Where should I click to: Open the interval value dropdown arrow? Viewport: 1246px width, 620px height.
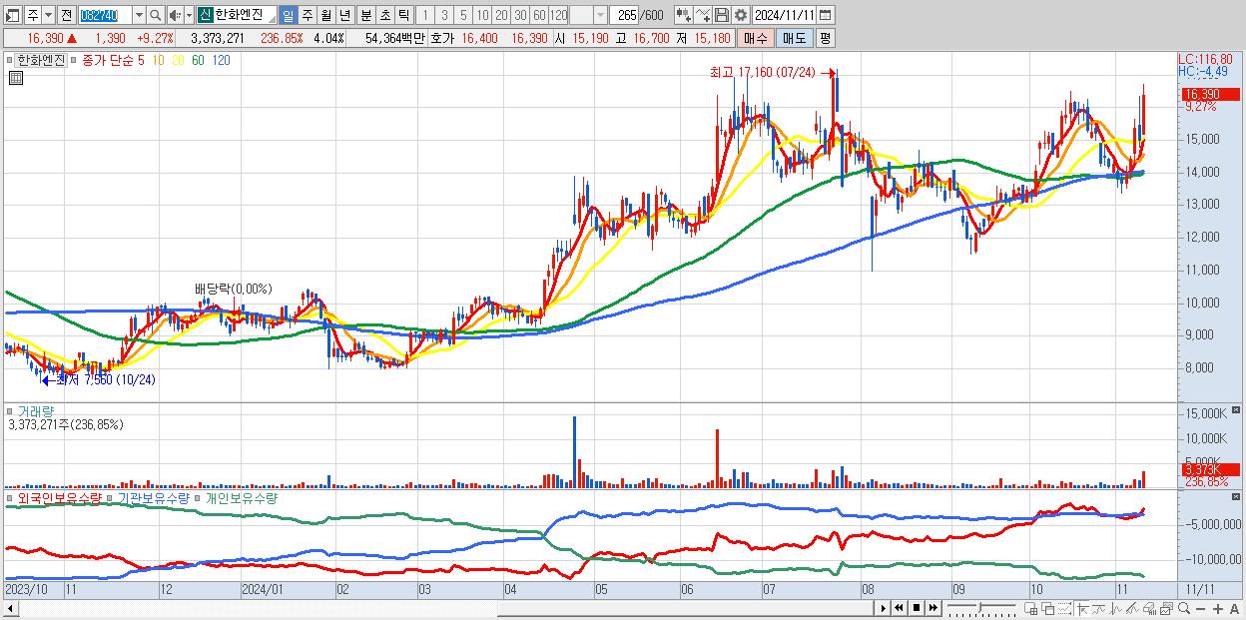pos(601,15)
